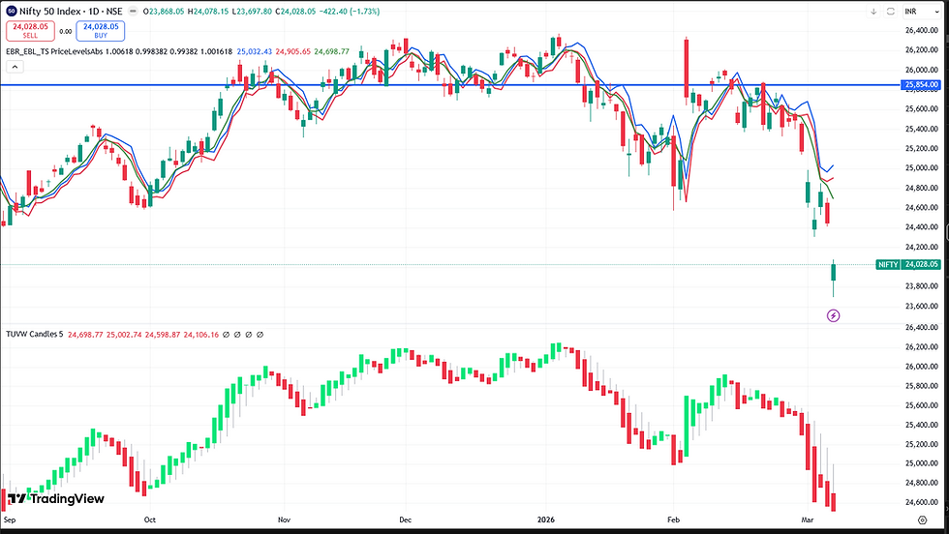Click TUVW value 25,002.74
949x534 pixels.
[124, 334]
